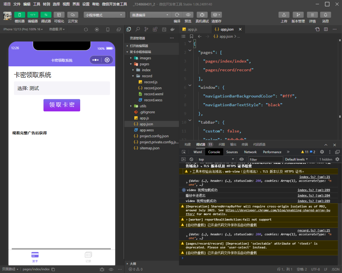The width and height of the screenshot is (342, 273).
Task: Expand the images folder
Action: 152,58
